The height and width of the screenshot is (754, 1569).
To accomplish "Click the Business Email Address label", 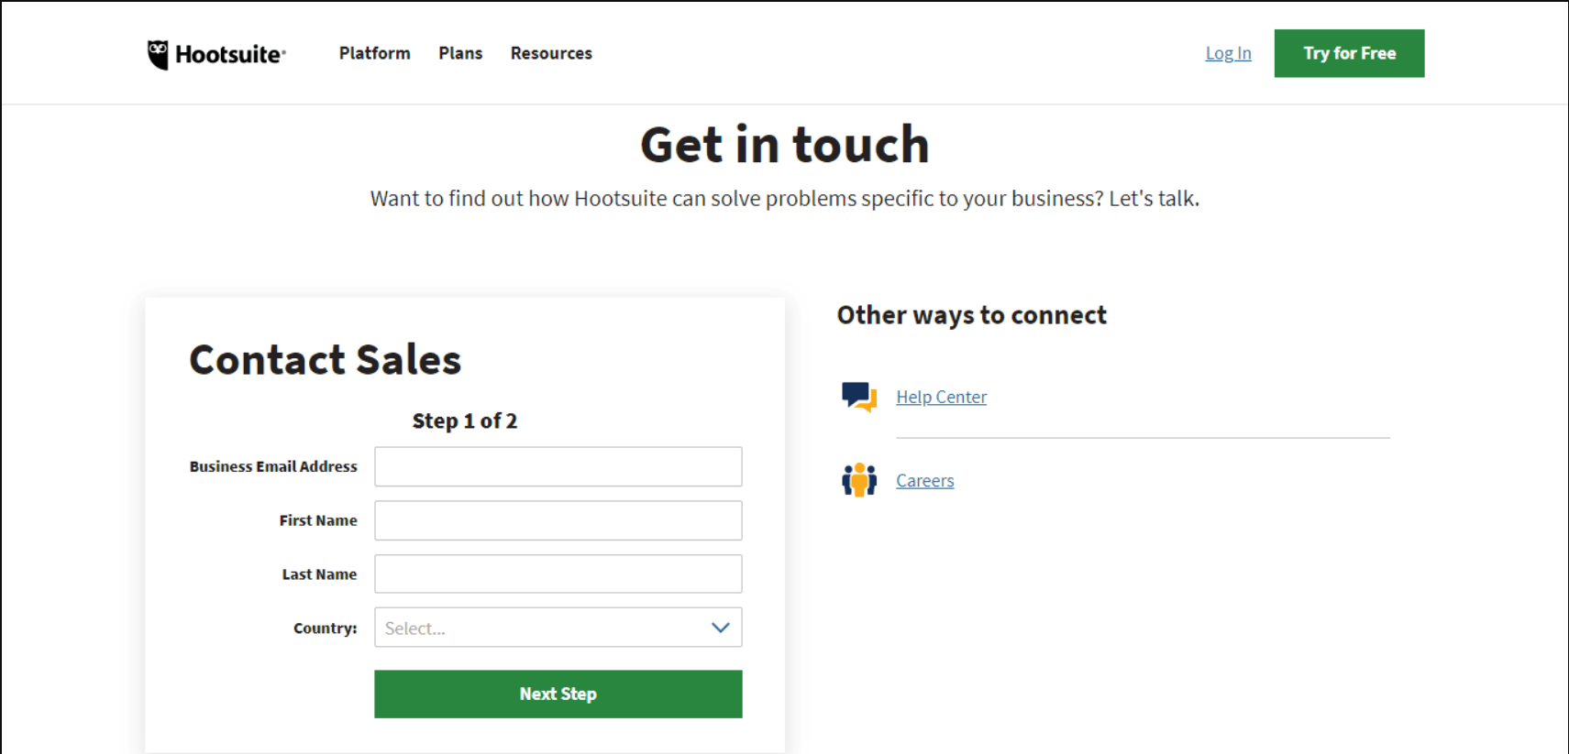I will [x=273, y=466].
